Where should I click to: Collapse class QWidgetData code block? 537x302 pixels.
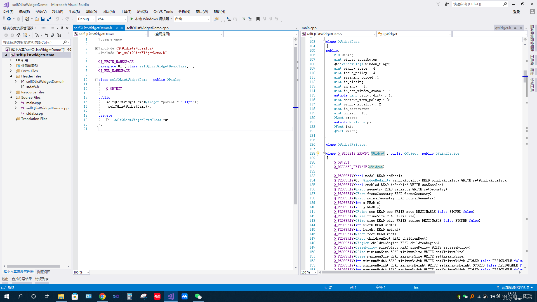pos(324,42)
